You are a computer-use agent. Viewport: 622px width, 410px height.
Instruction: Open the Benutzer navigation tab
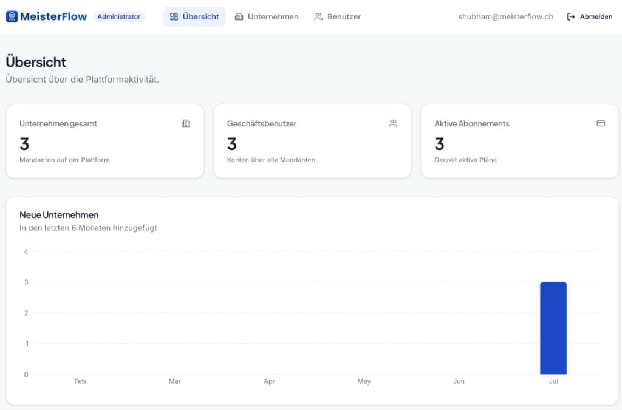338,16
